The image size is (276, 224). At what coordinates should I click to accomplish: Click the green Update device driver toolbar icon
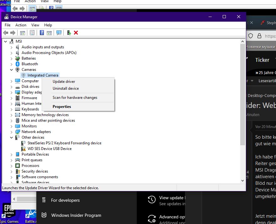point(69,33)
